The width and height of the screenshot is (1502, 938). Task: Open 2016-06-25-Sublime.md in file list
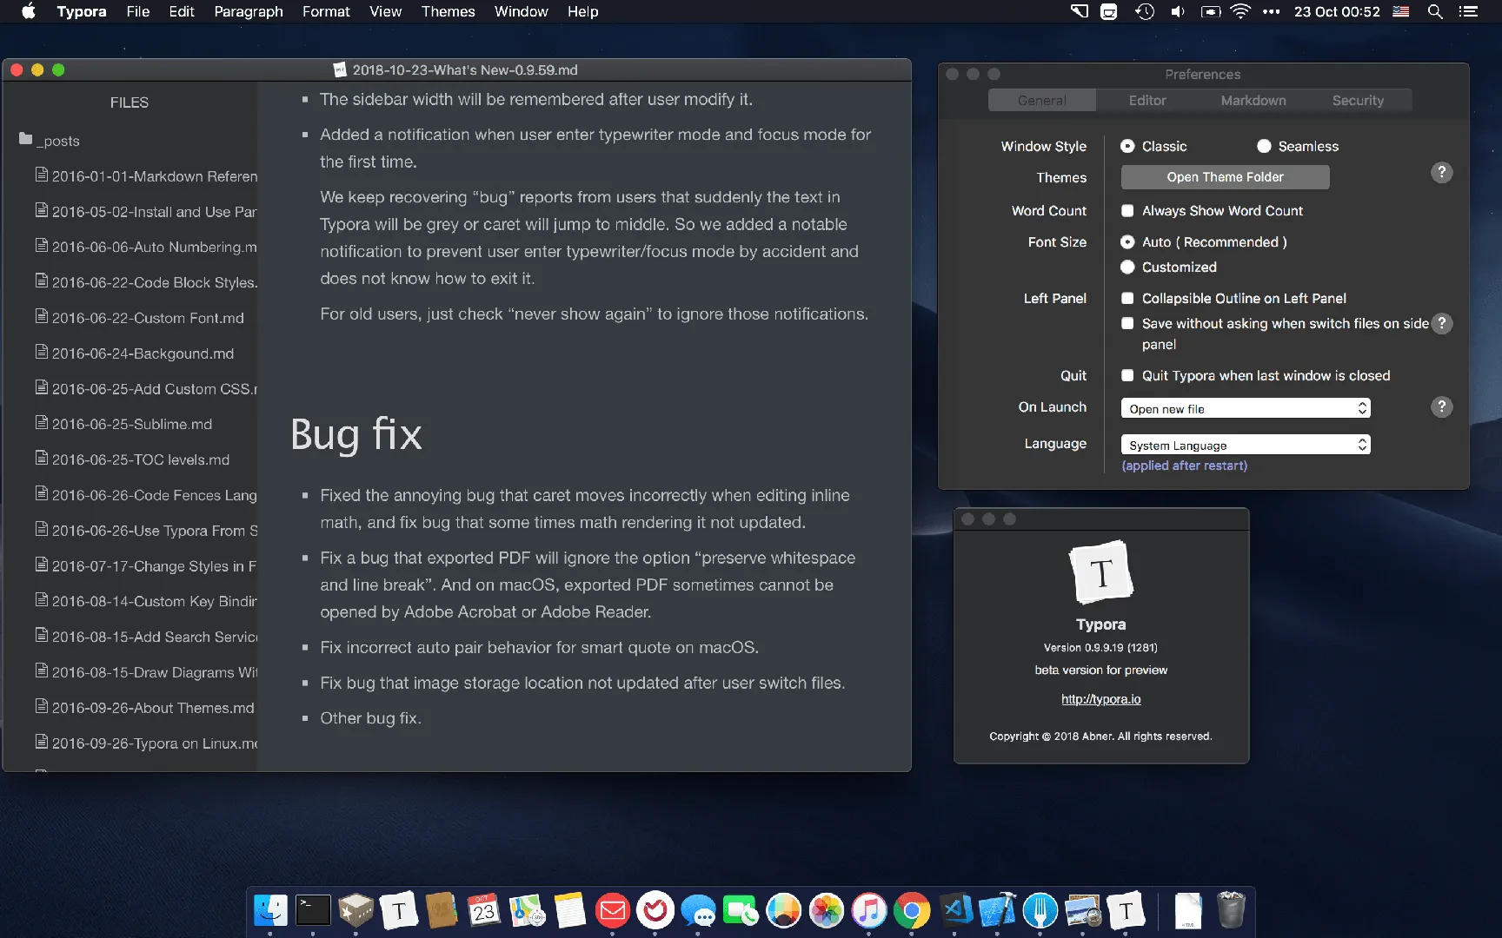coord(130,424)
